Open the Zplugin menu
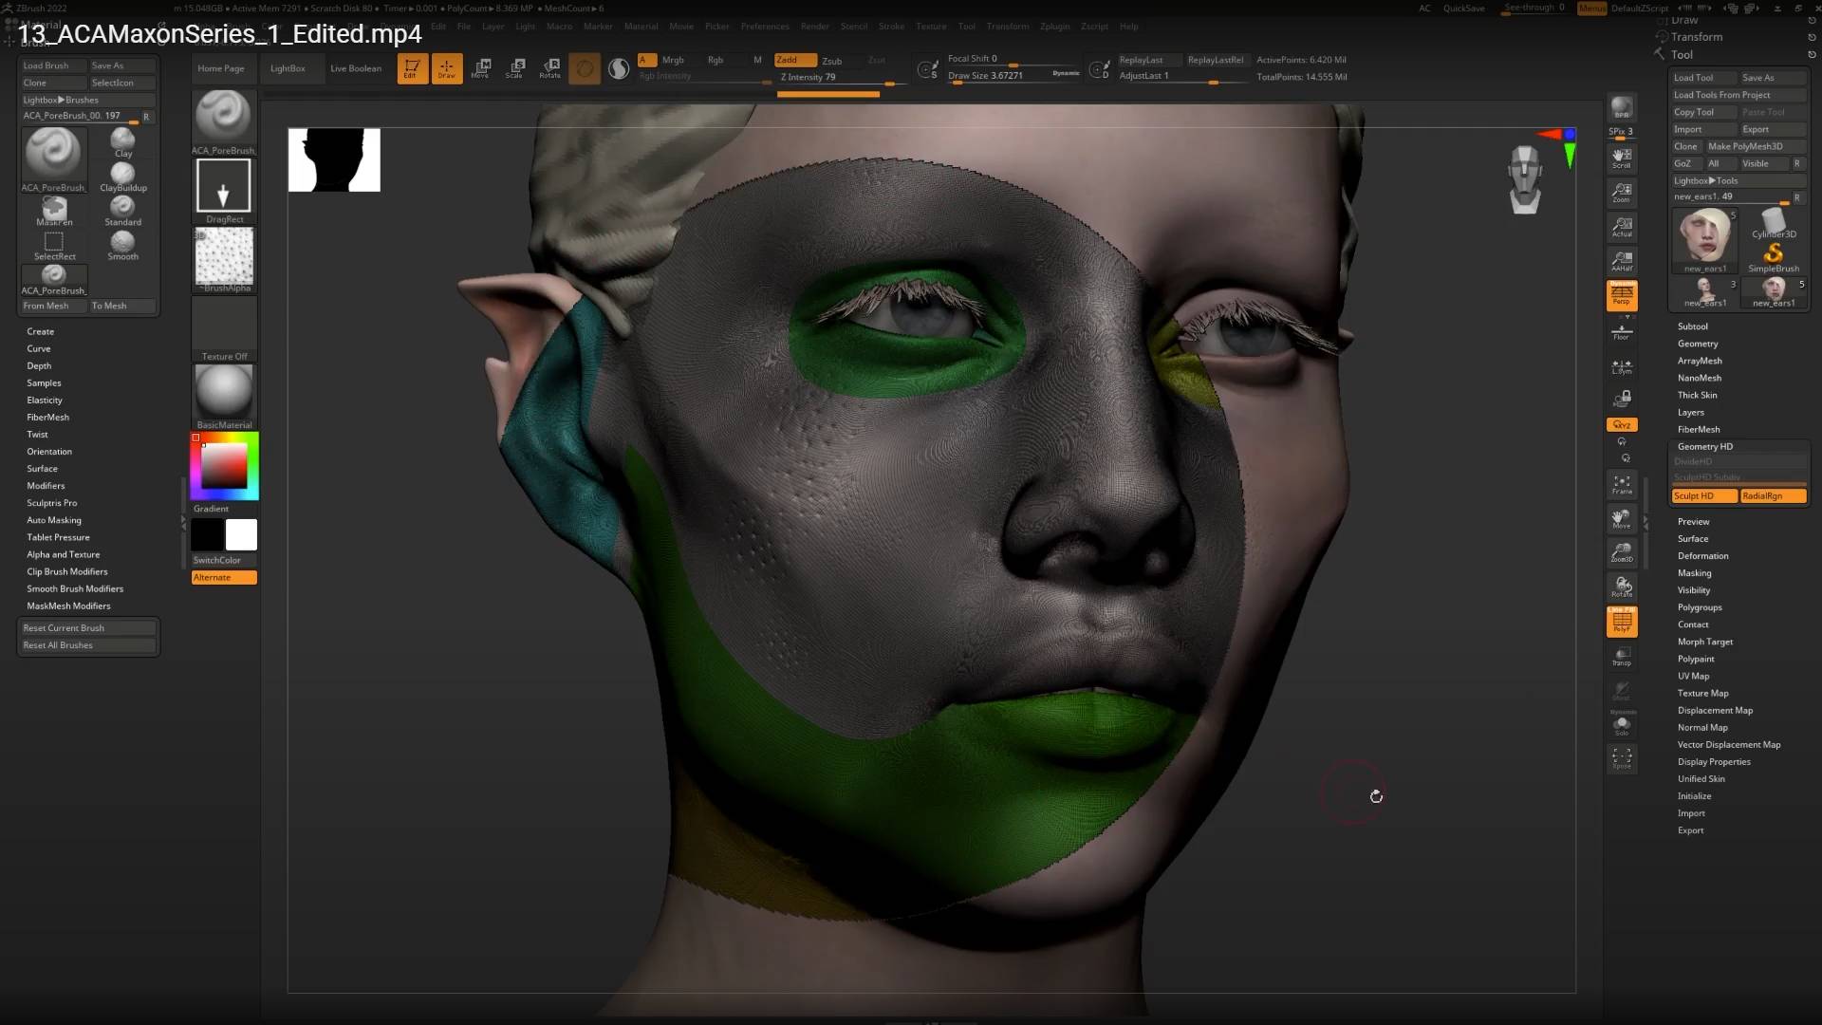Viewport: 1822px width, 1025px height. click(1054, 27)
